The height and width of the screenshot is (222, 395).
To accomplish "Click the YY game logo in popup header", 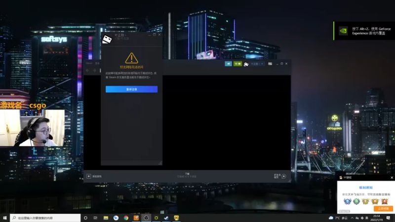I will (x=341, y=178).
